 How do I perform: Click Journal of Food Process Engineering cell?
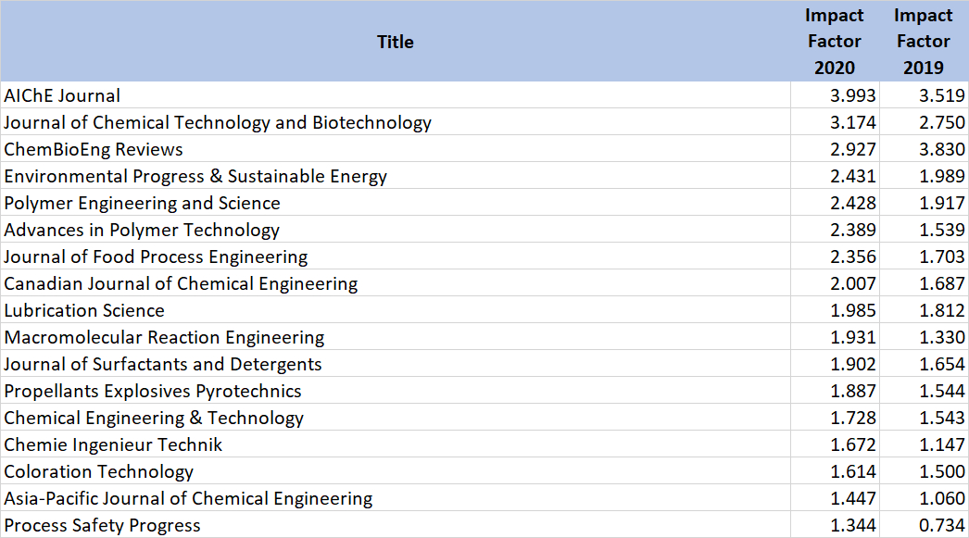(156, 256)
